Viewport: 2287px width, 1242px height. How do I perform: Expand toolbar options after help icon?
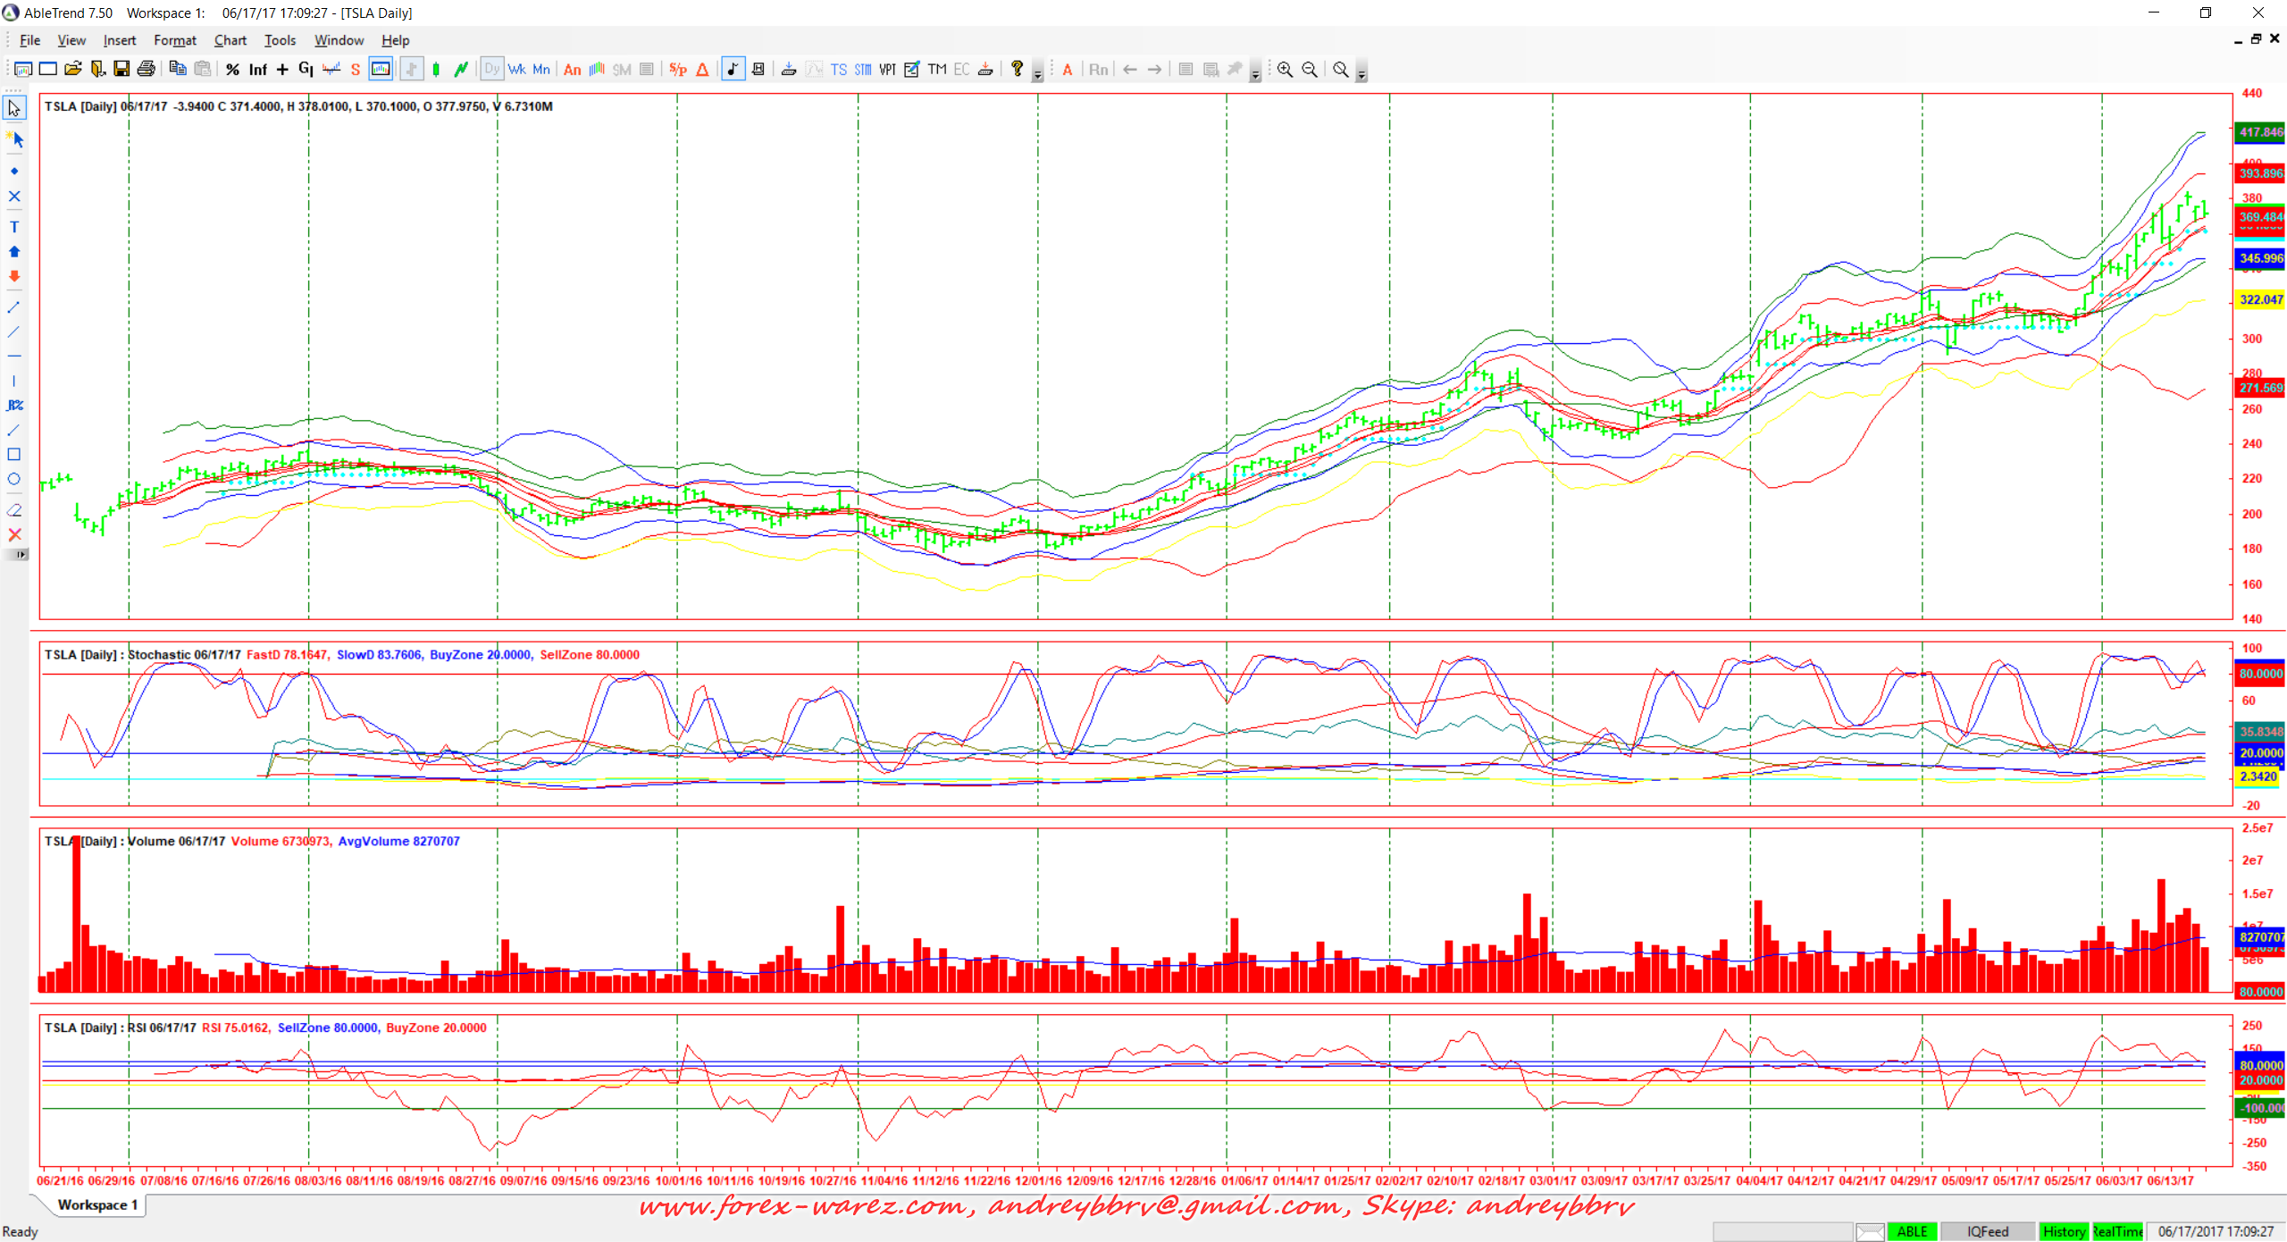(1037, 74)
